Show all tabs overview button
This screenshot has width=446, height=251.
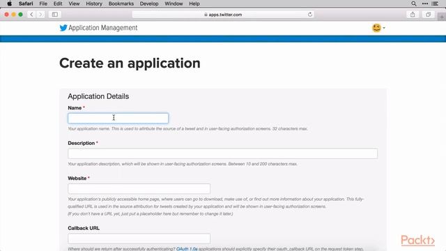[x=428, y=15]
